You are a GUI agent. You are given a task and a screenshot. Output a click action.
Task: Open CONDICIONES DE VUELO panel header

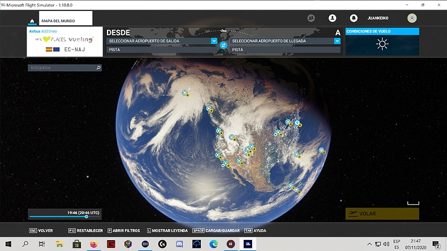pos(382,31)
